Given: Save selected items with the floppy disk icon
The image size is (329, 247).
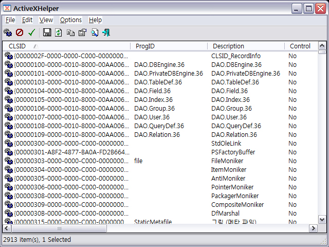Looking at the screenshot, I should click(x=47, y=32).
